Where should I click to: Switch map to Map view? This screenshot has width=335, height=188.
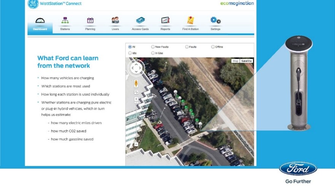pos(235,61)
